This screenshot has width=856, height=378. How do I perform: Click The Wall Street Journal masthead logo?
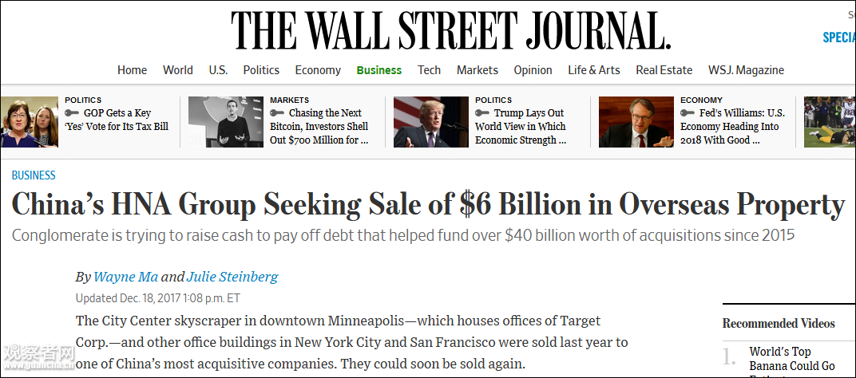point(451,31)
